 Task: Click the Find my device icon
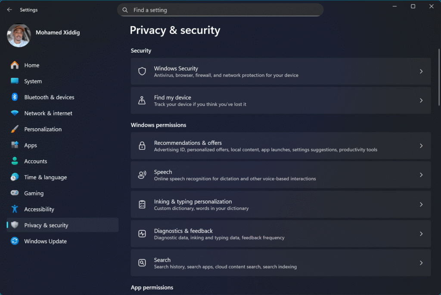(142, 101)
